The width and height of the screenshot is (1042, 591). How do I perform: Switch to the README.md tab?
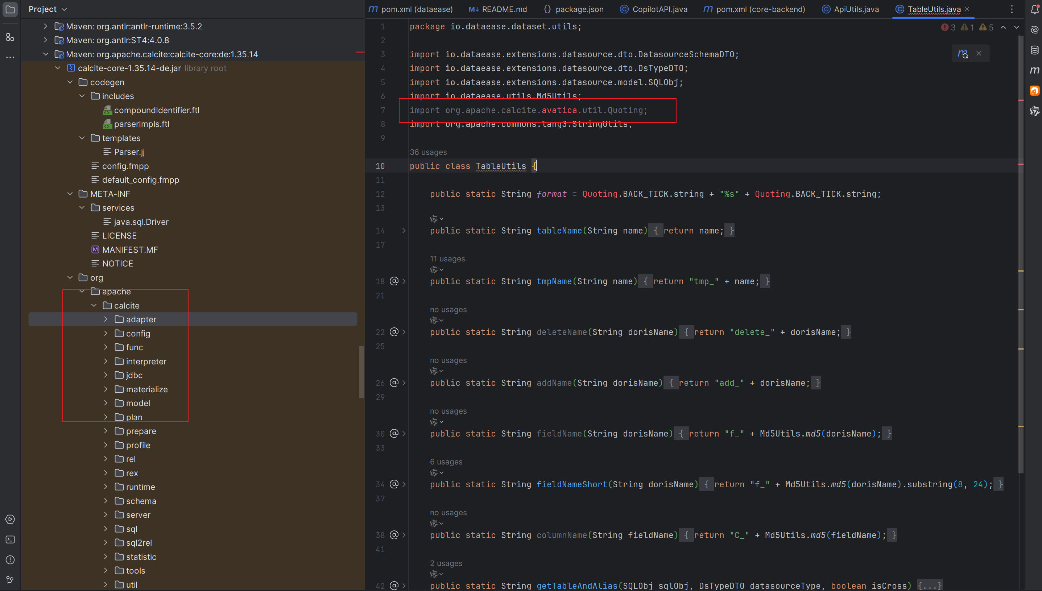497,9
